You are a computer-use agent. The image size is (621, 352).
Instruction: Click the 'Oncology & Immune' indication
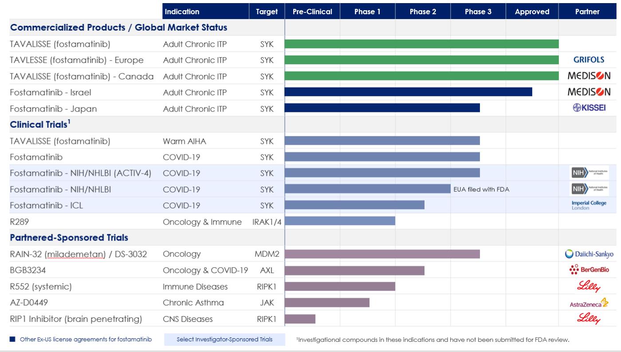click(x=202, y=222)
